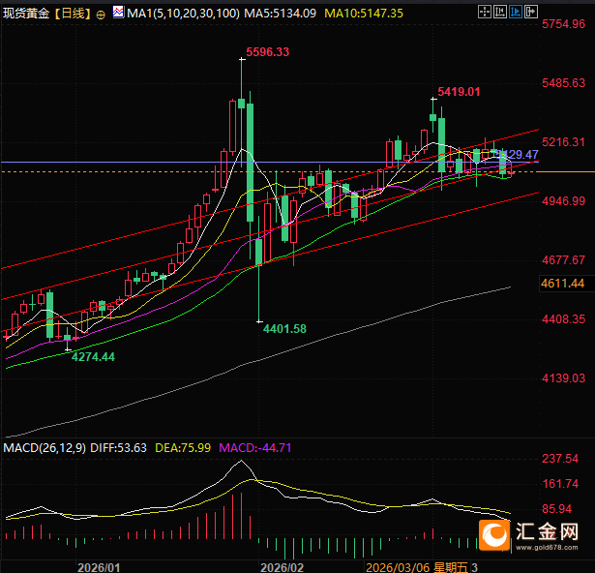Click the MA1(5,10,20,30,100) indicator label
The height and width of the screenshot is (573, 595).
click(x=183, y=14)
